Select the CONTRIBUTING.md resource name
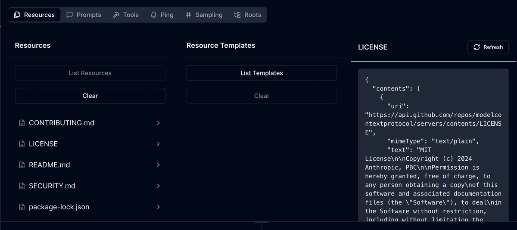The width and height of the screenshot is (517, 230). 62,123
